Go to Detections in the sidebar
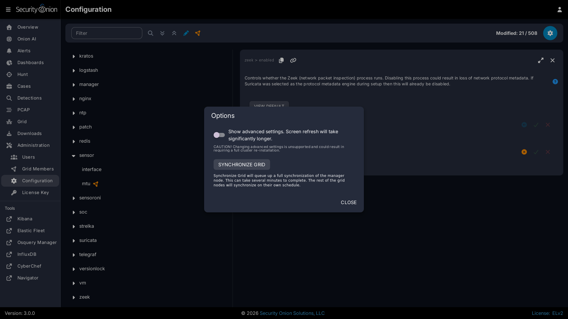This screenshot has height=319, width=568. click(x=29, y=98)
